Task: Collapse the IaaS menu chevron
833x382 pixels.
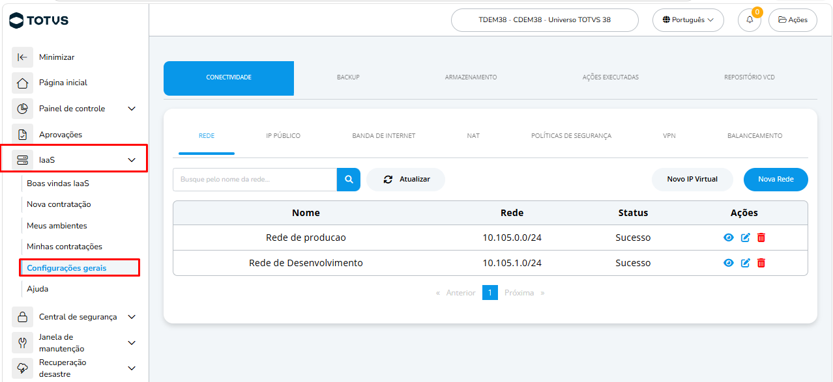Action: point(132,160)
